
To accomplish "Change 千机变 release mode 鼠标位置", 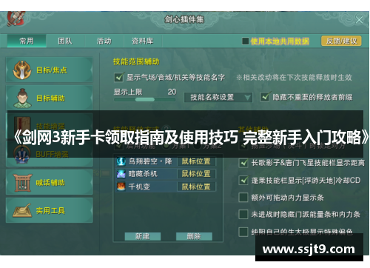I will coord(196,187).
